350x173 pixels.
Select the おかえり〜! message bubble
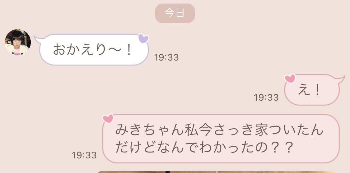point(94,49)
